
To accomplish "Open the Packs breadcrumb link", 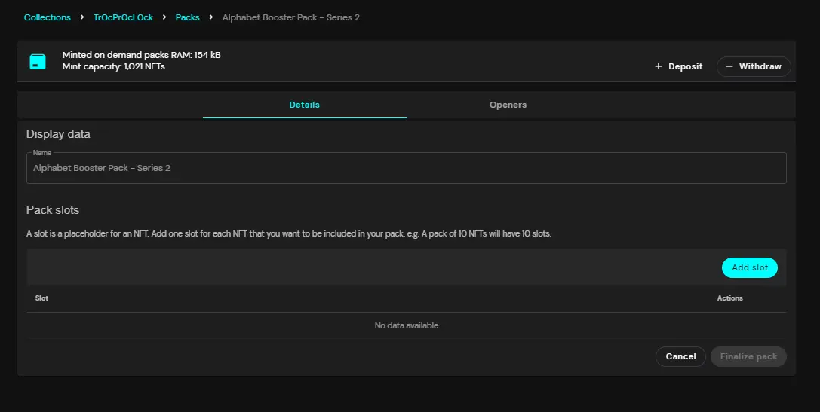I will point(187,17).
